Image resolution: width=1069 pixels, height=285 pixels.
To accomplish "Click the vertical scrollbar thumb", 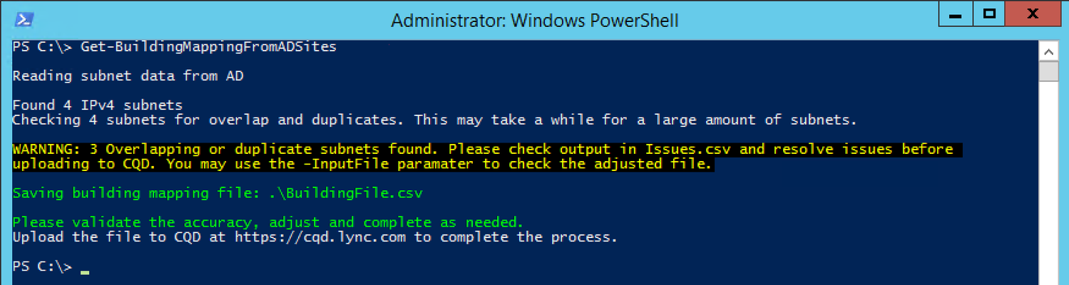I will (x=1048, y=72).
